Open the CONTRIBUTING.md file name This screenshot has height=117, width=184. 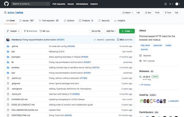[21, 115]
